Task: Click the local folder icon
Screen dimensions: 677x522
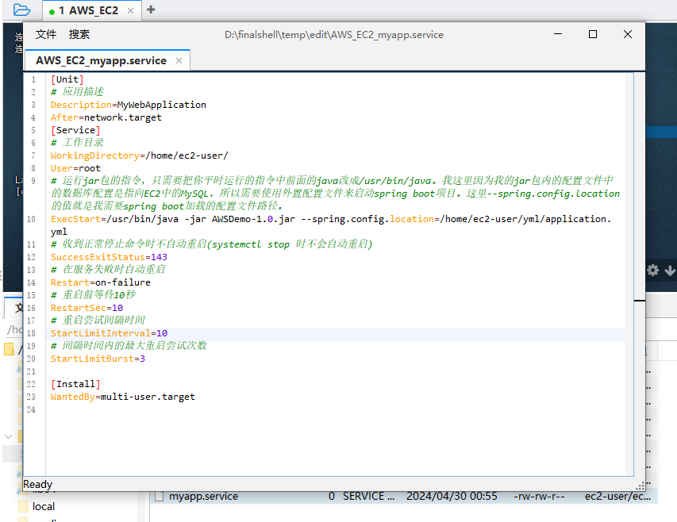Action: click(x=23, y=506)
